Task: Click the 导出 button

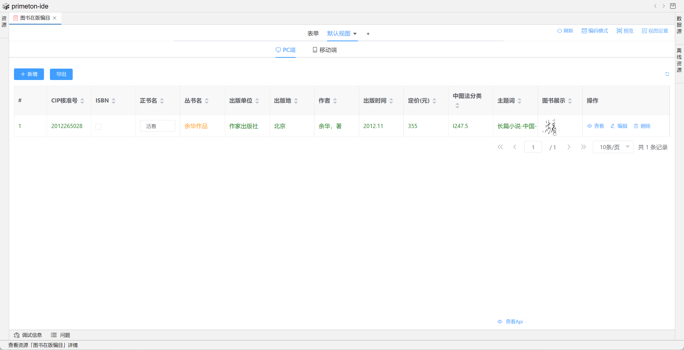Action: point(61,74)
